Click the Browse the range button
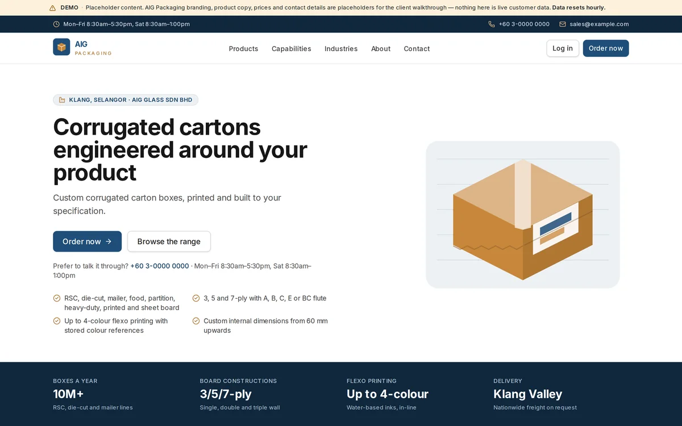The image size is (682, 426). 169,241
